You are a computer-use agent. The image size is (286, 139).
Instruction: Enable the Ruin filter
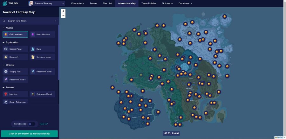tap(42, 49)
